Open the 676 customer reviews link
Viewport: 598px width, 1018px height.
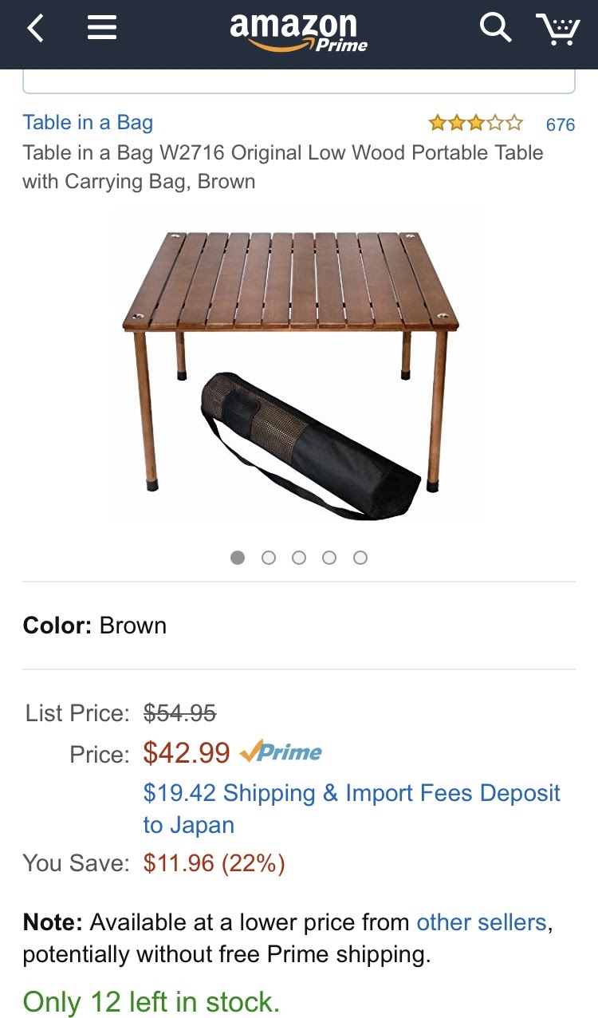pos(560,124)
